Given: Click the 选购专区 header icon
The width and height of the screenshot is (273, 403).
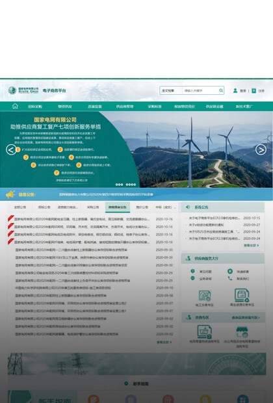Looking at the screenshot, I should coord(188,317).
